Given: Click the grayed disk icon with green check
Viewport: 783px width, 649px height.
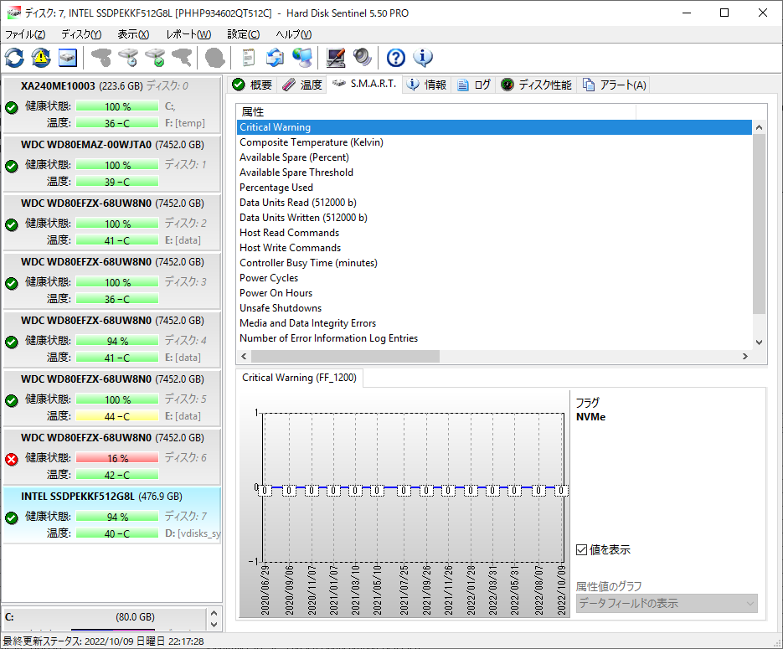Looking at the screenshot, I should pos(155,58).
